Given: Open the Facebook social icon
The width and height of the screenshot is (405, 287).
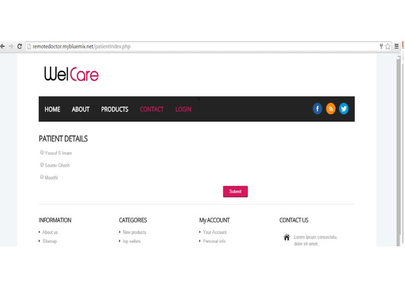Looking at the screenshot, I should coord(318,109).
